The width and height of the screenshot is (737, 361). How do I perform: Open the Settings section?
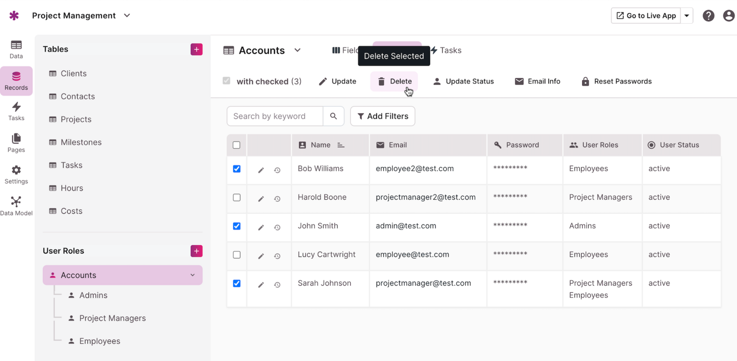tap(16, 174)
